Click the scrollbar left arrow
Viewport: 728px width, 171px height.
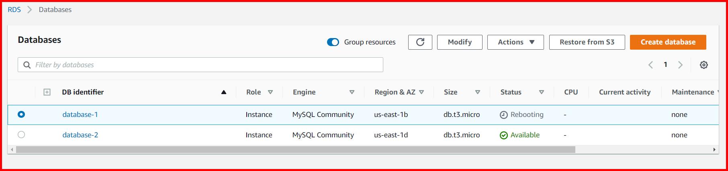pos(12,150)
